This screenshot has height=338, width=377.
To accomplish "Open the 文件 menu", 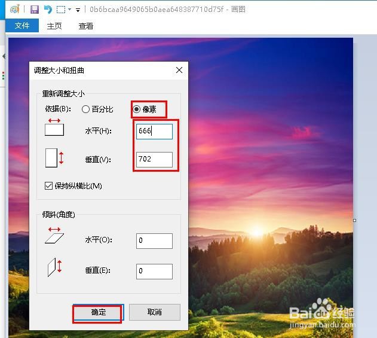I will tap(22, 26).
